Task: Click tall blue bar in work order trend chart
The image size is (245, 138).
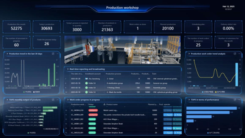Action: coord(237,74)
